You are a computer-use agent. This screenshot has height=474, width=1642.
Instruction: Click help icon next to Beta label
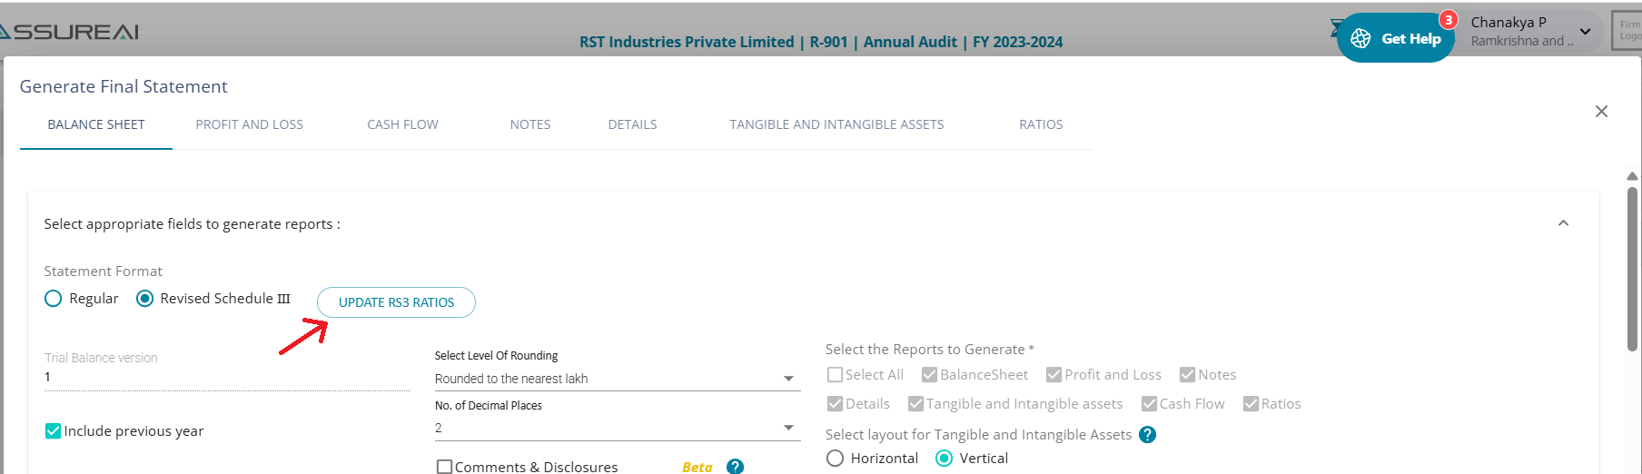[736, 467]
